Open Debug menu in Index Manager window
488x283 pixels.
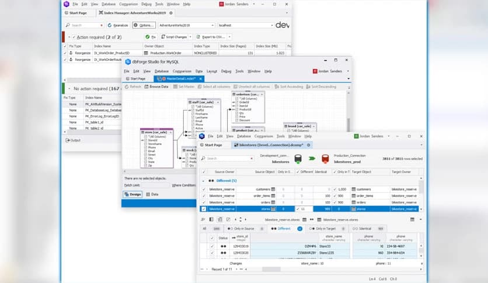click(147, 4)
